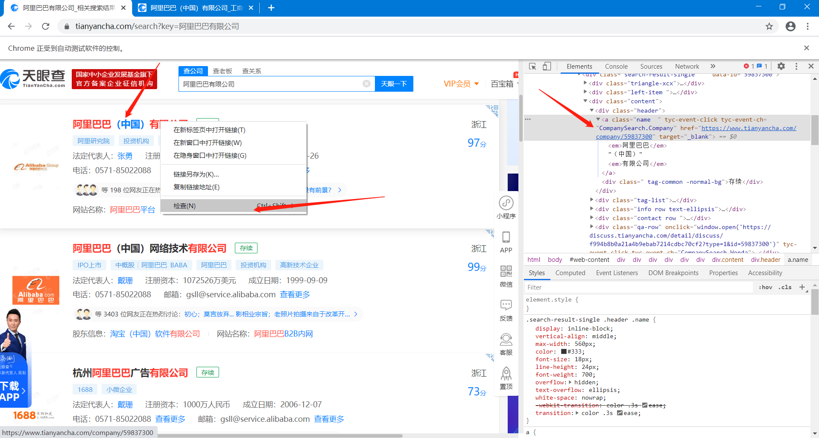Click the Alibaba.com company logo thumbnail

36,290
